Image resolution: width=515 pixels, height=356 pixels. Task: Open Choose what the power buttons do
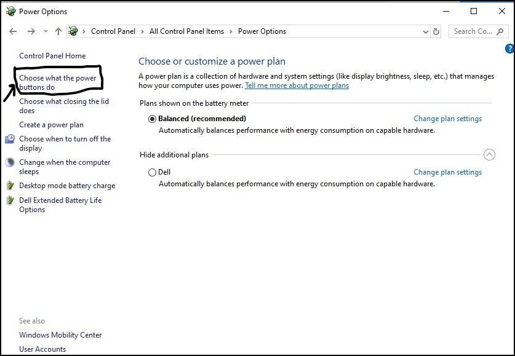click(57, 82)
